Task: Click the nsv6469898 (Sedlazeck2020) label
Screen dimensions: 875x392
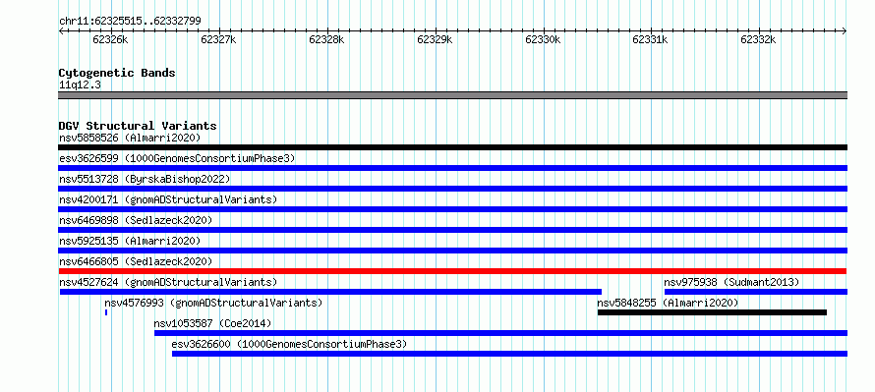Action: [x=136, y=220]
